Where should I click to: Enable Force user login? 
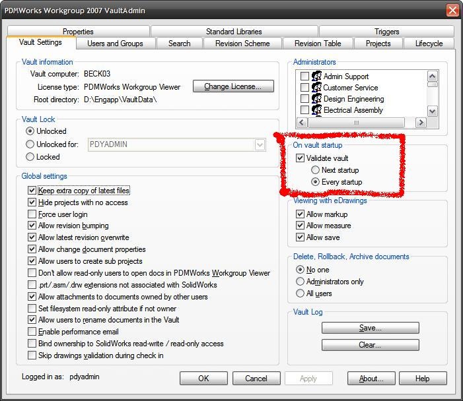click(x=32, y=214)
